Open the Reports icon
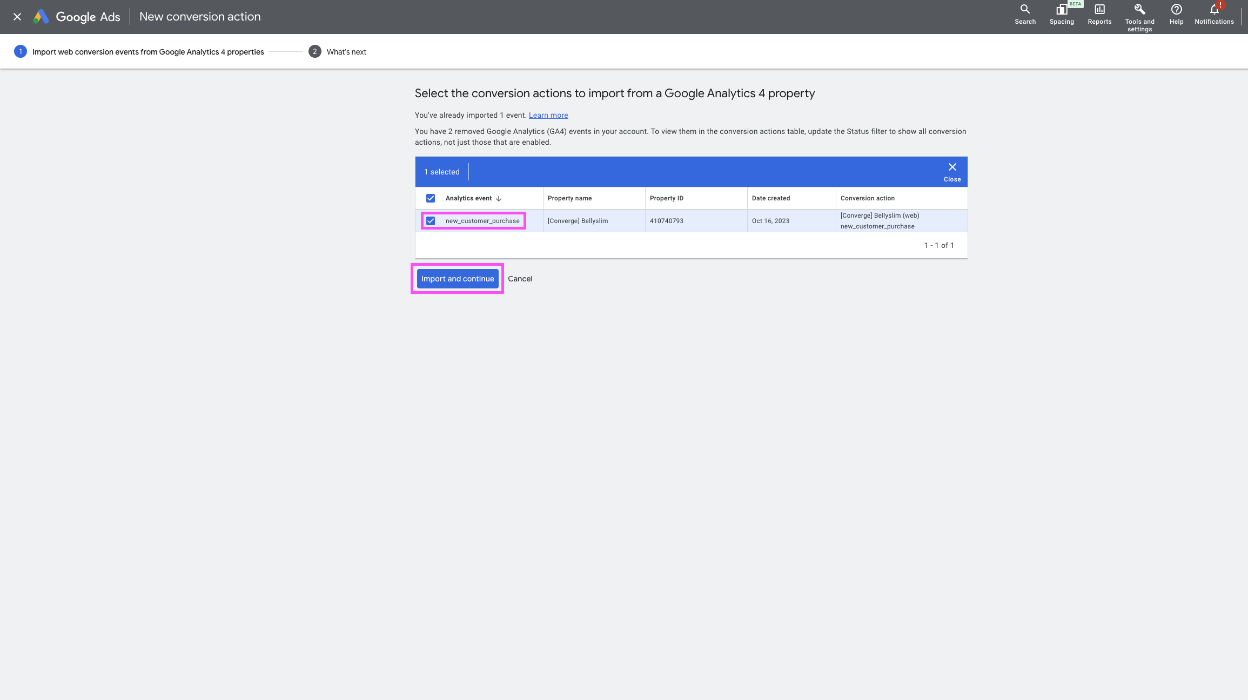Viewport: 1248px width, 700px height. tap(1099, 15)
